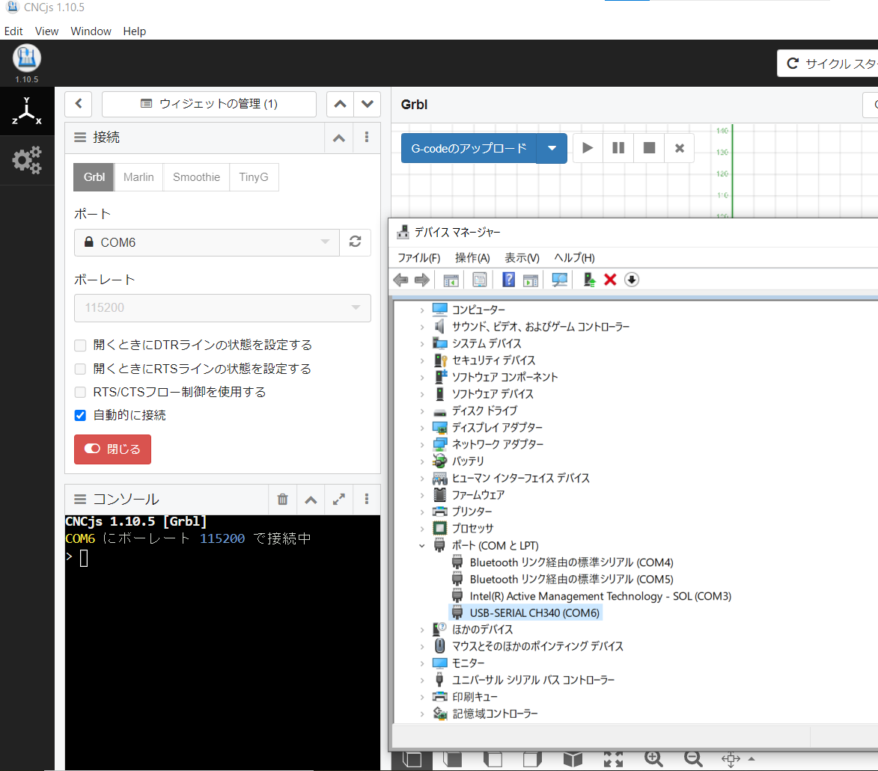This screenshot has height=771, width=878.
Task: Toggle console fullscreen expand icon
Action: point(339,500)
